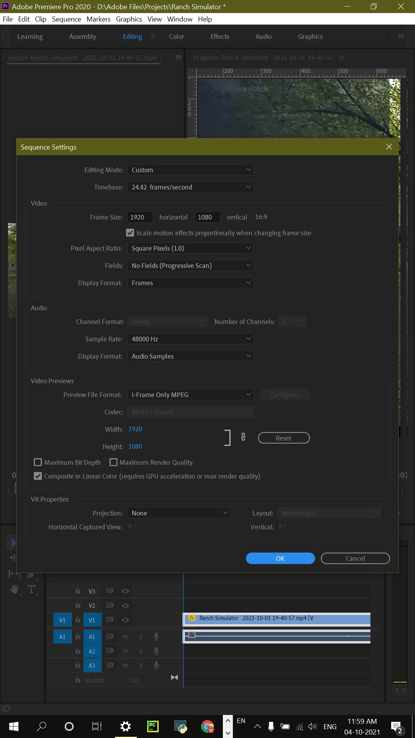Click horizontal frame size field
415x738 pixels.
point(140,217)
